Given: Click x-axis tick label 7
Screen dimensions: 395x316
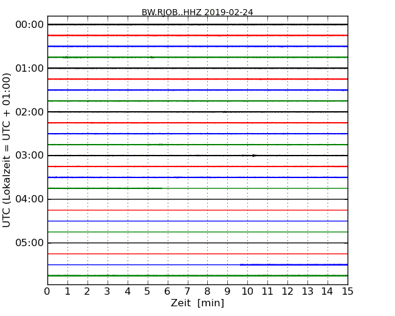Looking at the screenshot, I should coord(187,292).
